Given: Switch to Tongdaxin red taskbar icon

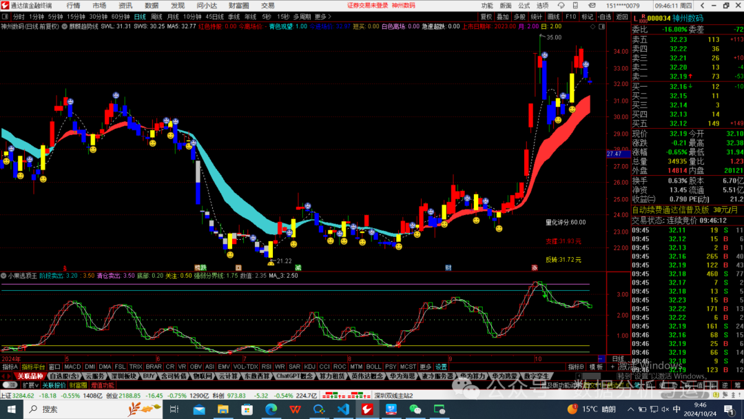Looking at the screenshot, I should (366, 409).
